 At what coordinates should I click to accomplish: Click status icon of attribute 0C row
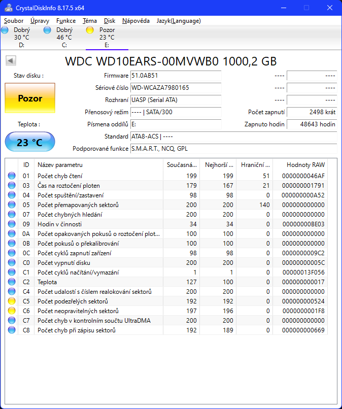(12, 253)
